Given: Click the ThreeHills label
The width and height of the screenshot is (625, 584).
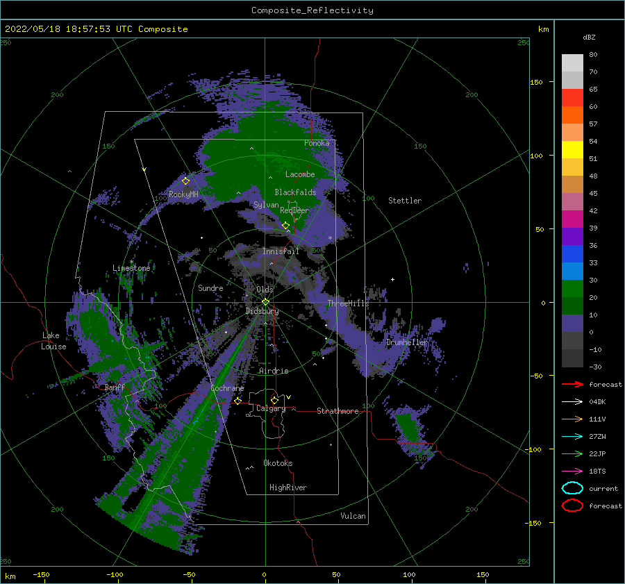Looking at the screenshot, I should pyautogui.click(x=348, y=303).
